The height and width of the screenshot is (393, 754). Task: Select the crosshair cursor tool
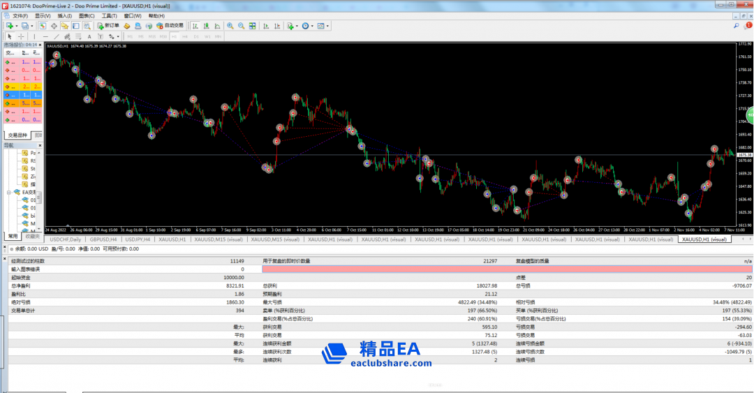coord(21,36)
